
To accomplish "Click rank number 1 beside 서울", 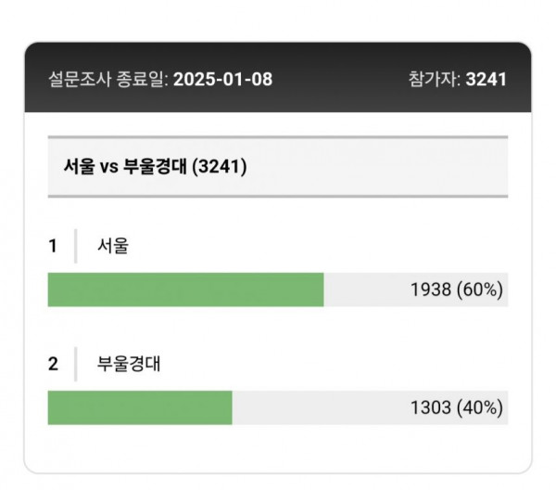I will point(53,246).
